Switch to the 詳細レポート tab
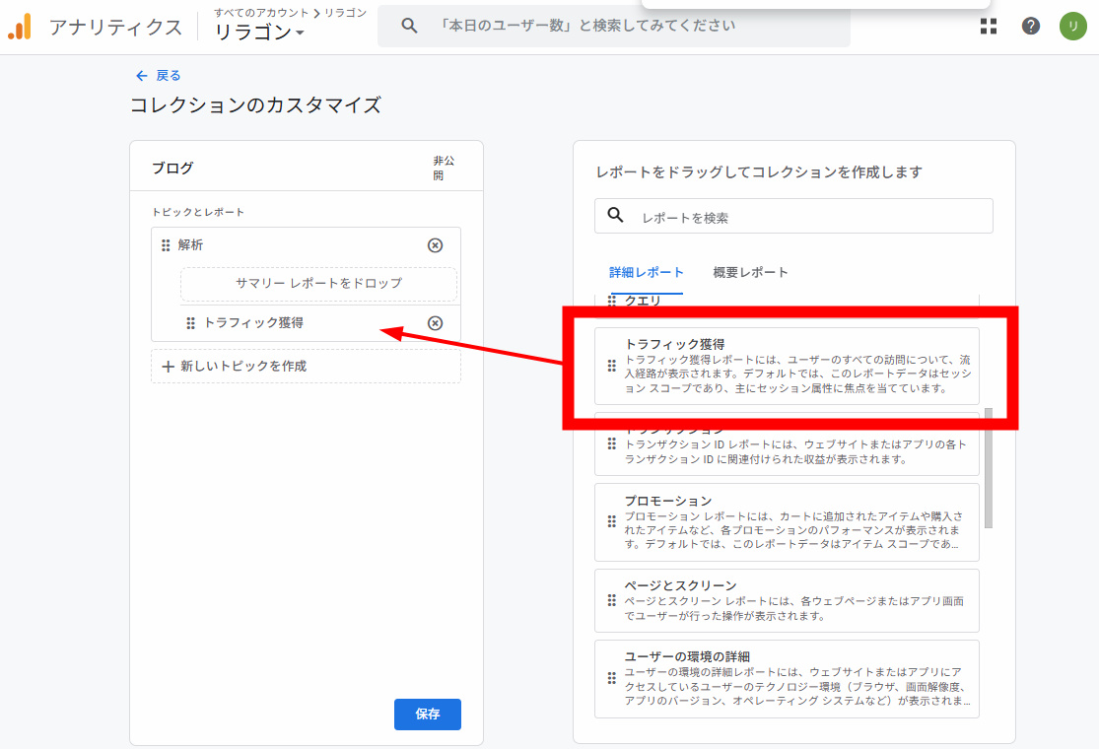1099x749 pixels. [646, 272]
